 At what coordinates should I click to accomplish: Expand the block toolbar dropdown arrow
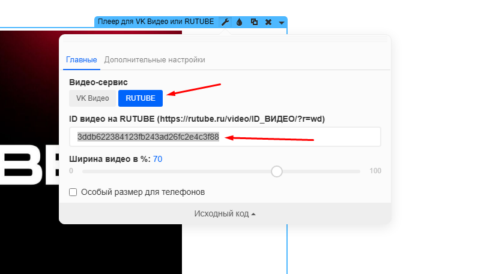coord(282,23)
